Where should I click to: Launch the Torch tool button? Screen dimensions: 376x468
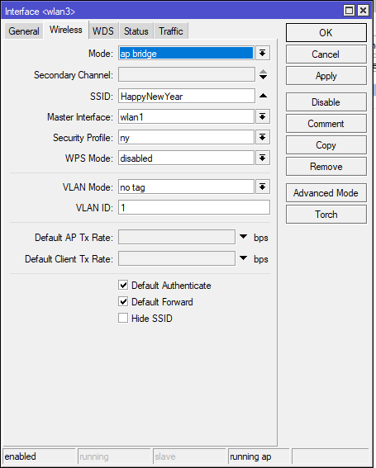click(x=326, y=215)
